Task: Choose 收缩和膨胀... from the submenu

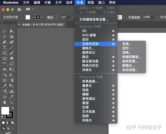Action: pyautogui.click(x=132, y=57)
